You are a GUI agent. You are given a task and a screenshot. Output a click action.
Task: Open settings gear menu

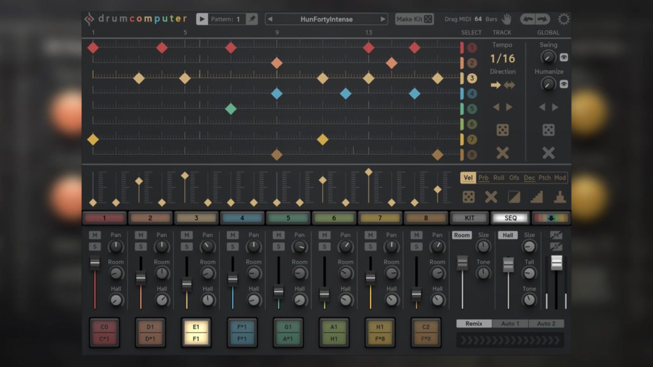pos(564,18)
